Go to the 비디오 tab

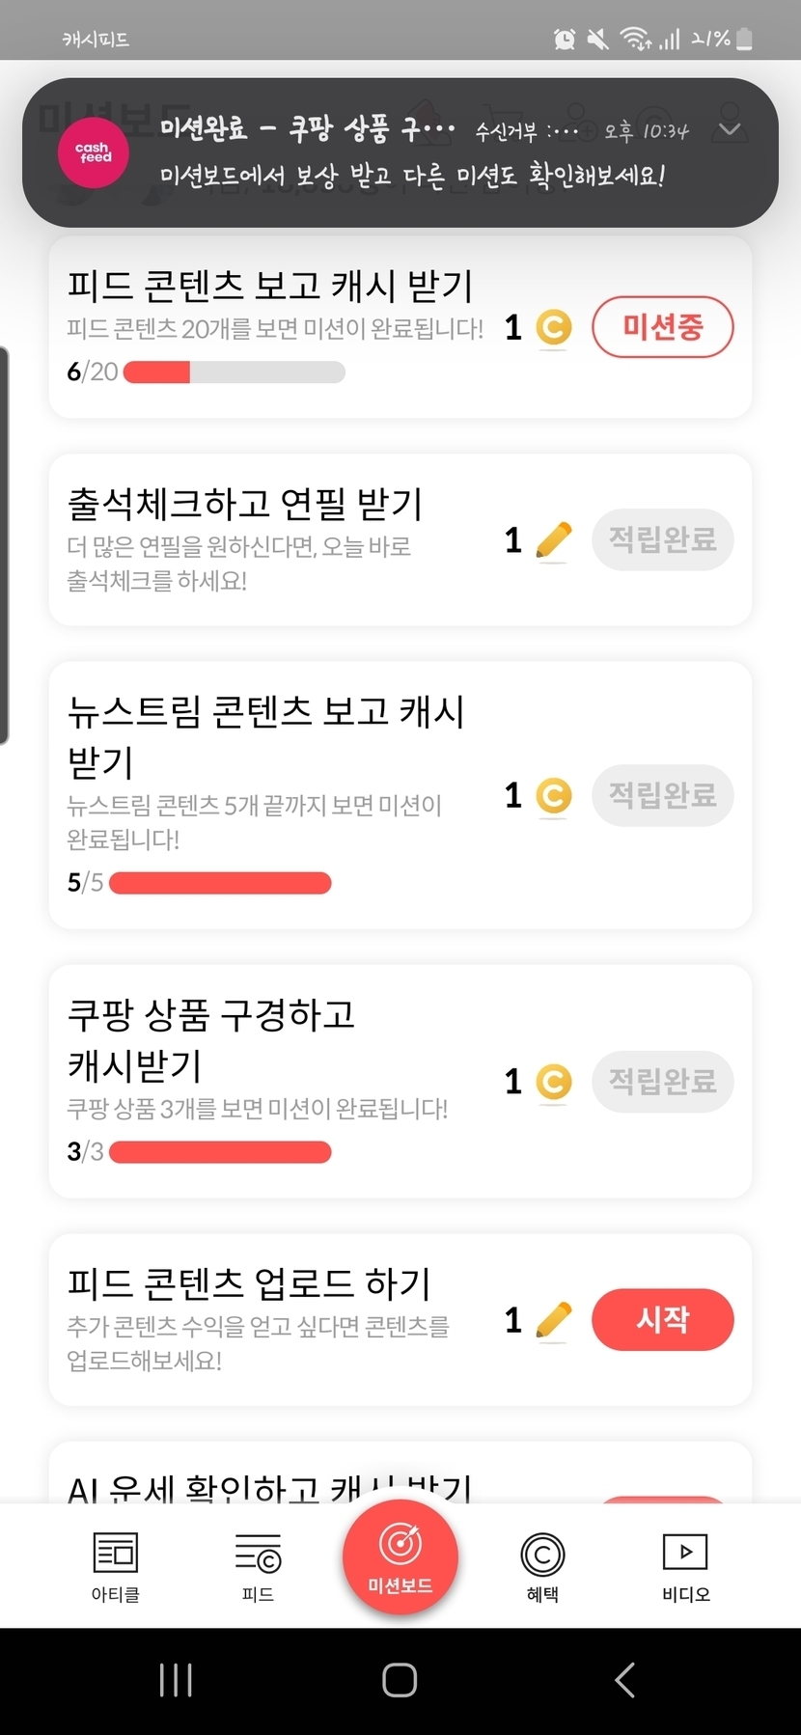pyautogui.click(x=685, y=1566)
